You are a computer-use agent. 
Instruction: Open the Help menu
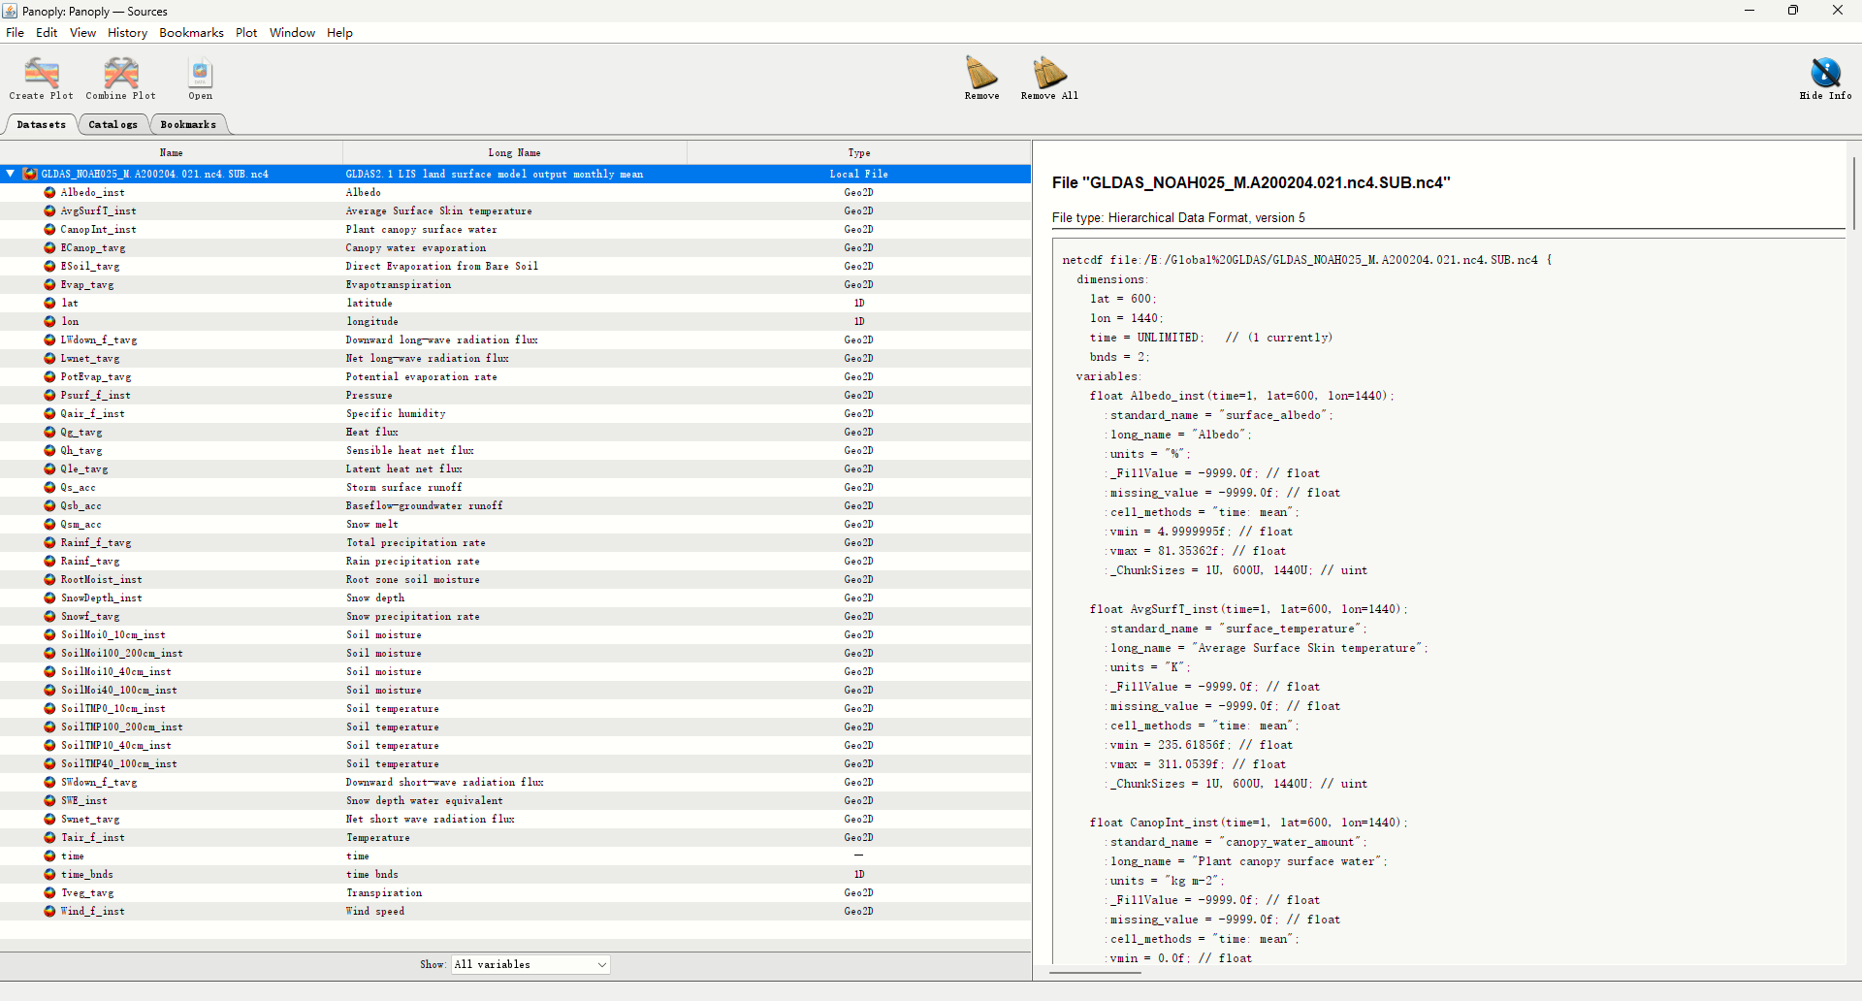339,32
